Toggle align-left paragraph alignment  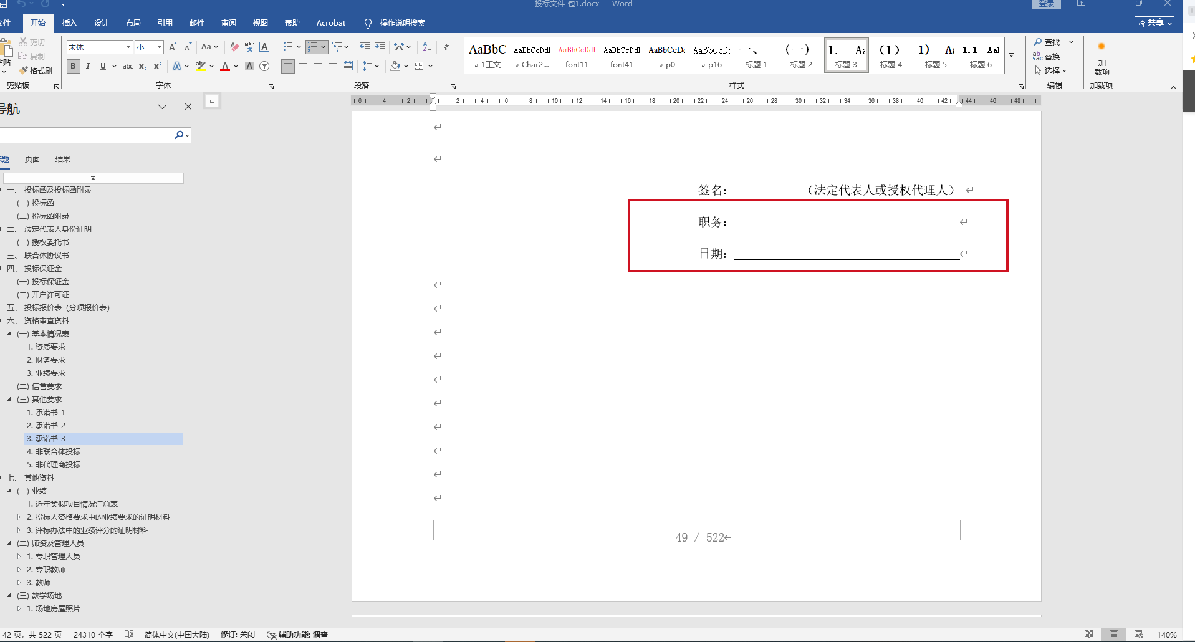(288, 66)
